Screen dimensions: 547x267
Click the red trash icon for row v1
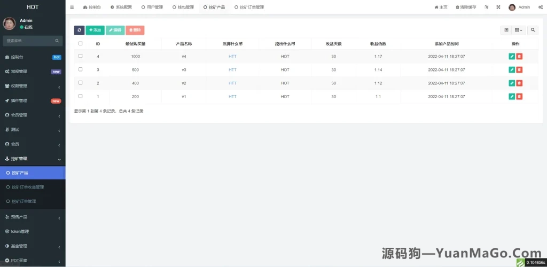click(x=519, y=97)
